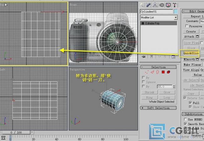Image resolution: width=204 pixels, height=141 pixels.
Task: Switch to the Modify panel tab
Action: point(148,5)
